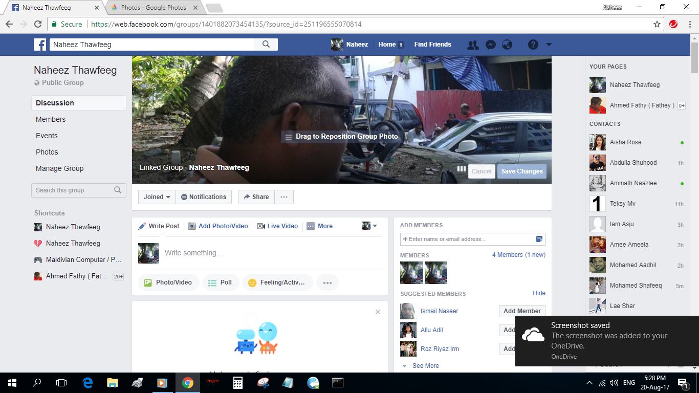Click the Add Photo/Video camera icon tab
The image size is (699, 393).
click(x=218, y=226)
